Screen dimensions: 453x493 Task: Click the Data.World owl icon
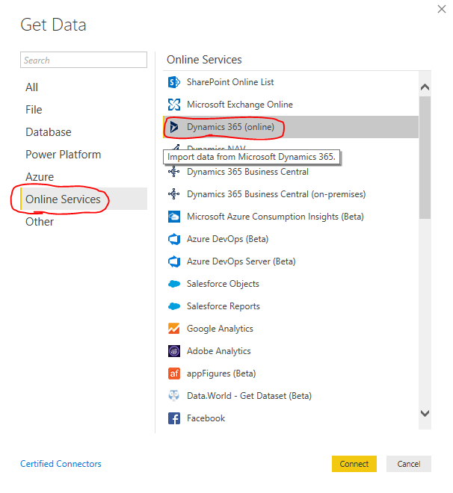click(174, 396)
